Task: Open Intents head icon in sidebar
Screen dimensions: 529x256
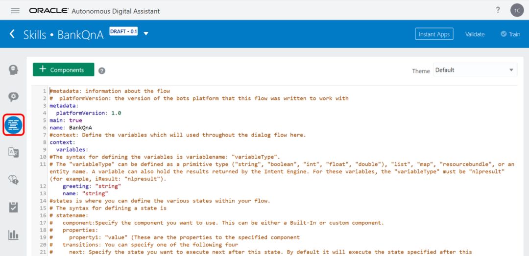Action: [14, 70]
